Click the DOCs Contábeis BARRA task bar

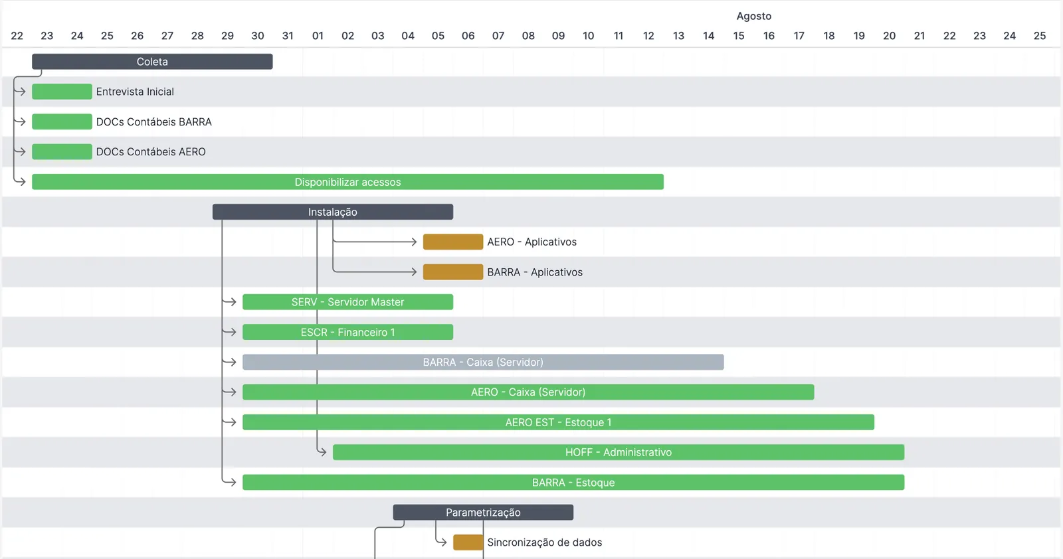tap(62, 121)
